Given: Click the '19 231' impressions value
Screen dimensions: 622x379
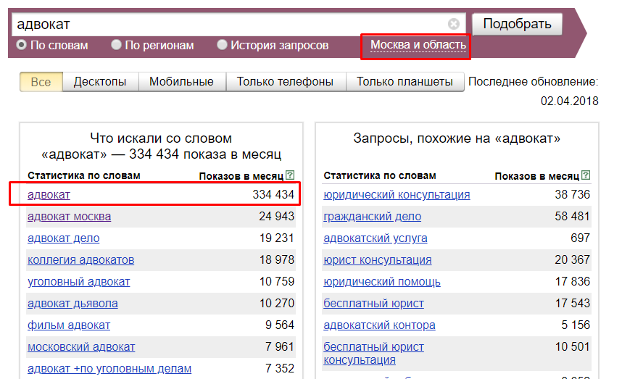Looking at the screenshot, I should point(276,238).
